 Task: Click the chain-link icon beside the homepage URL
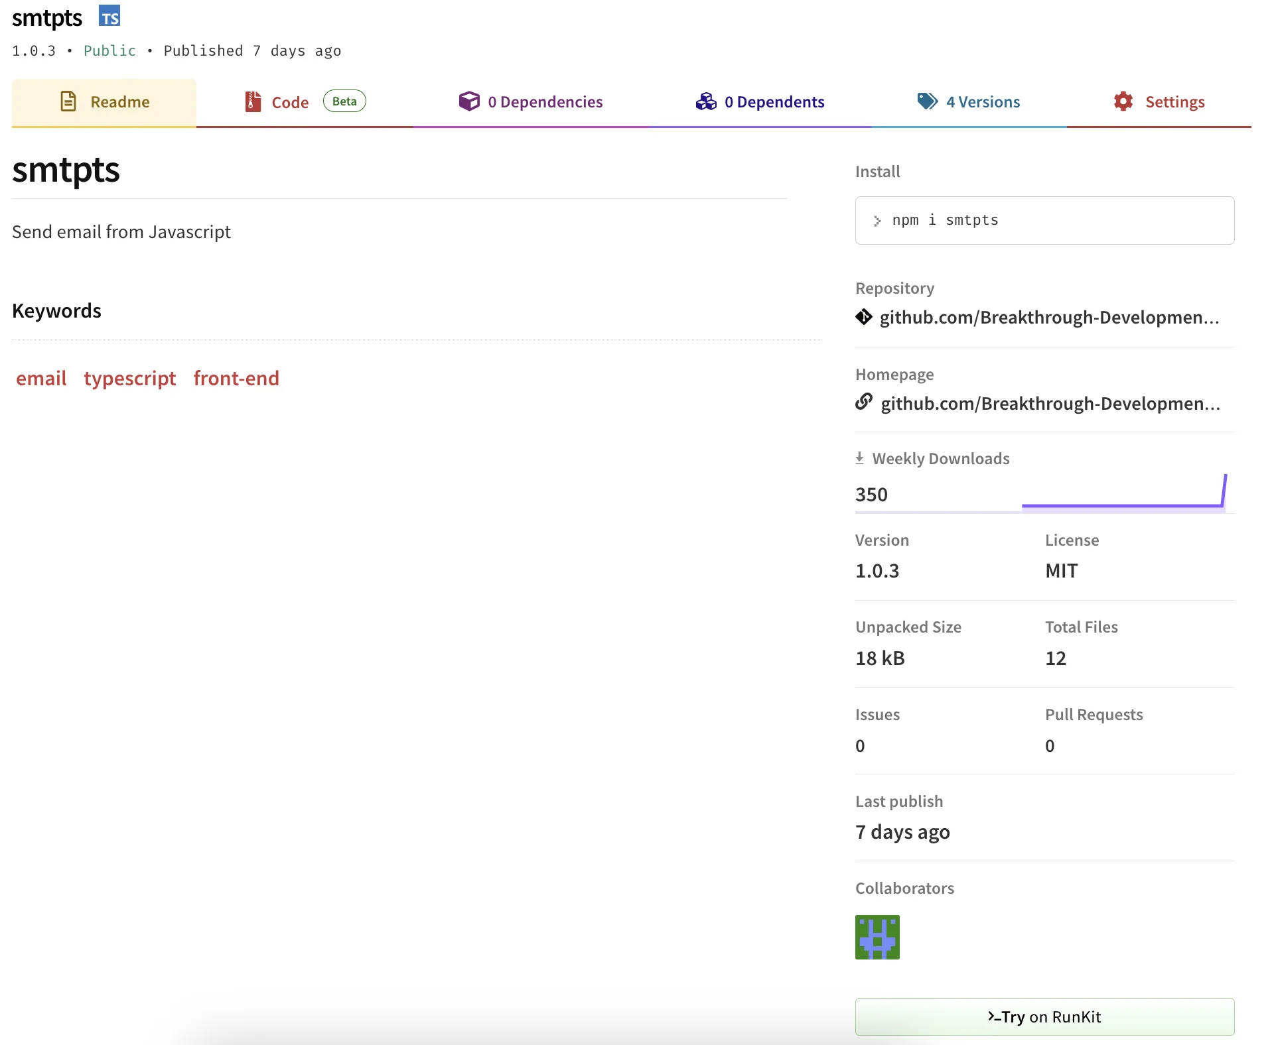coord(864,403)
